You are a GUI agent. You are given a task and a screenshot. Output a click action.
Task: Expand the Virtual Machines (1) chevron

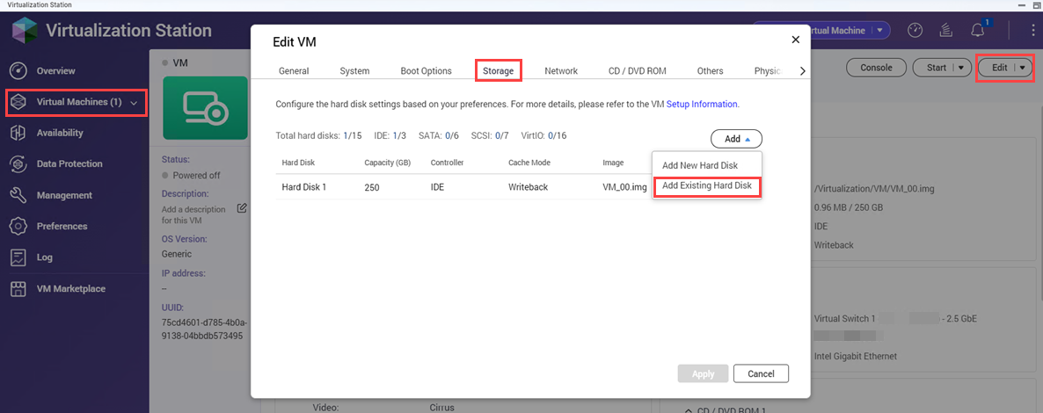135,103
